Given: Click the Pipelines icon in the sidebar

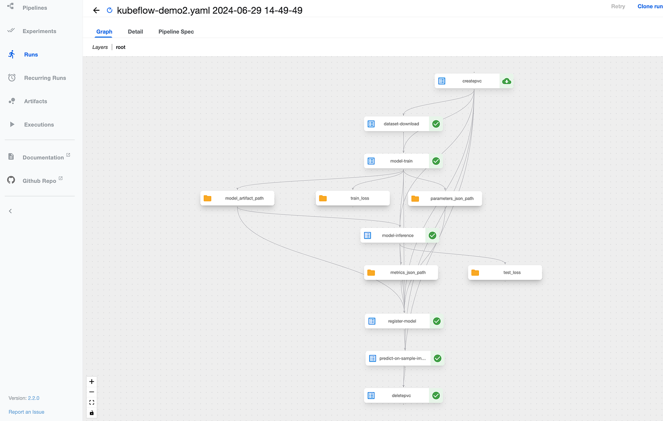Looking at the screenshot, I should point(11,7).
